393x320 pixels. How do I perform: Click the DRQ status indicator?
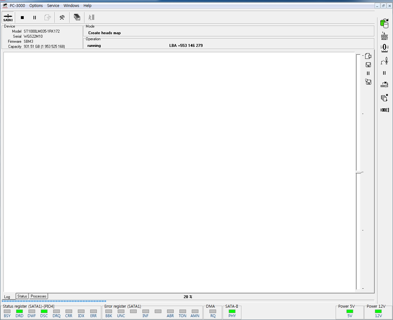(56, 311)
